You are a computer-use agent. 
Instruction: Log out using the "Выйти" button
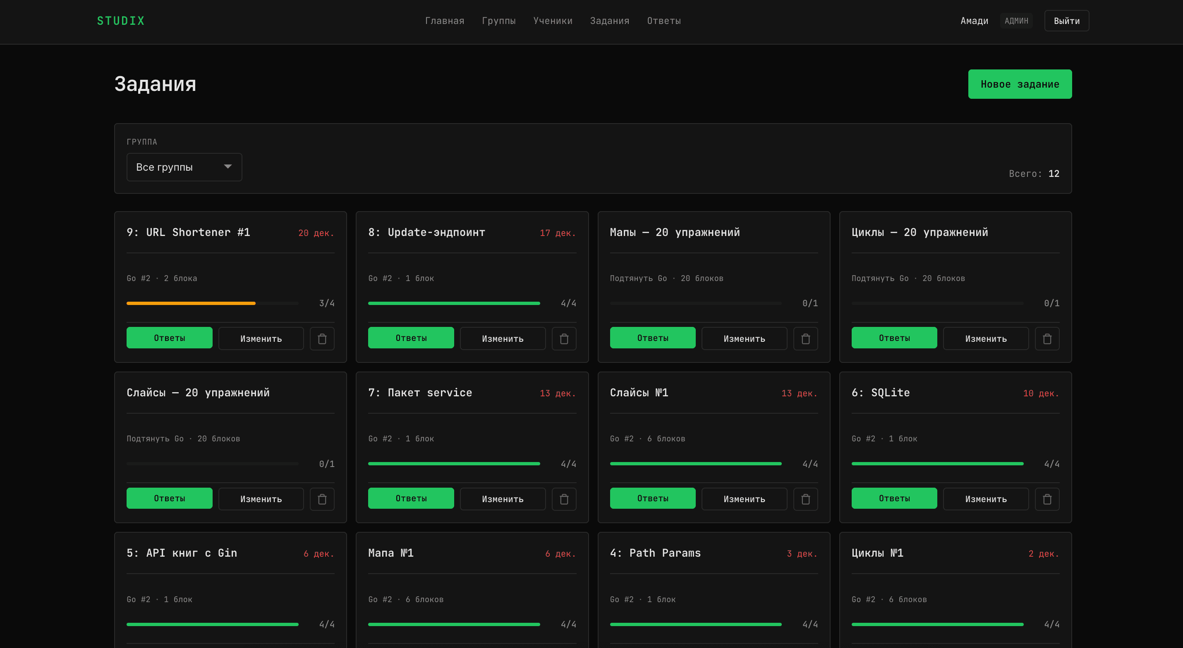pos(1066,21)
